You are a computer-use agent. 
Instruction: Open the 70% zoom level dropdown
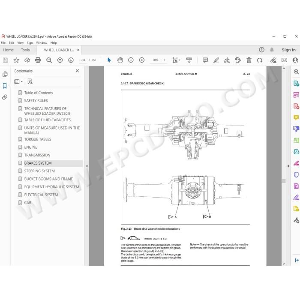[164, 60]
